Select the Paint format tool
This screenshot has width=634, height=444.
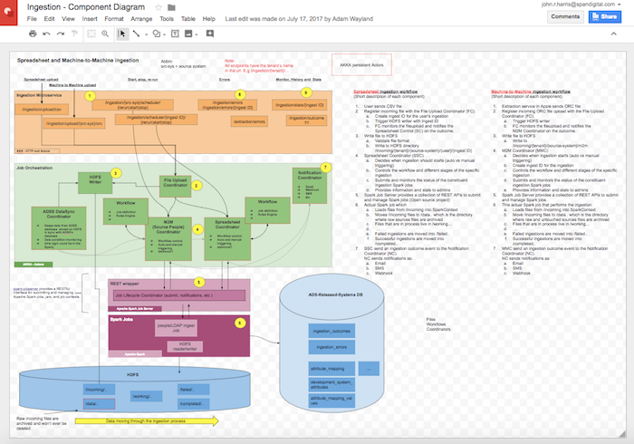(74, 34)
